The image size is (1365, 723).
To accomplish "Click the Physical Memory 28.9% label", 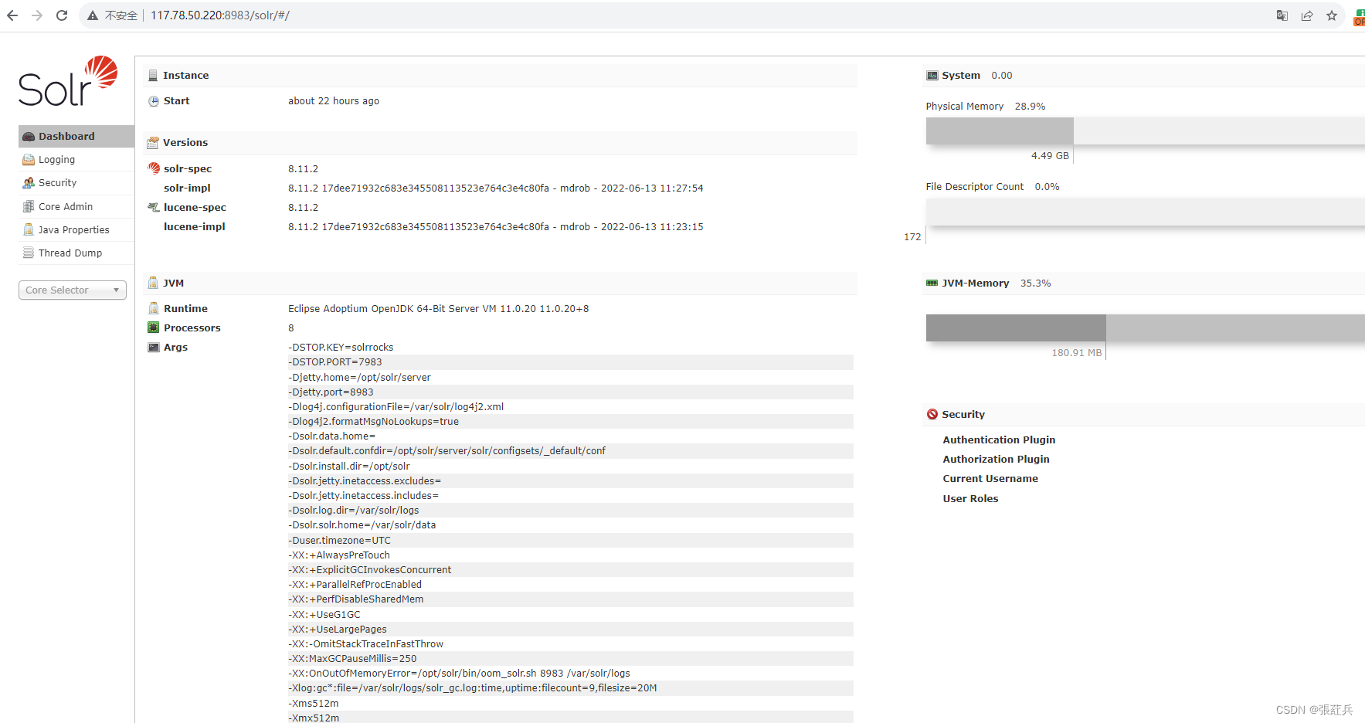I will coord(986,107).
